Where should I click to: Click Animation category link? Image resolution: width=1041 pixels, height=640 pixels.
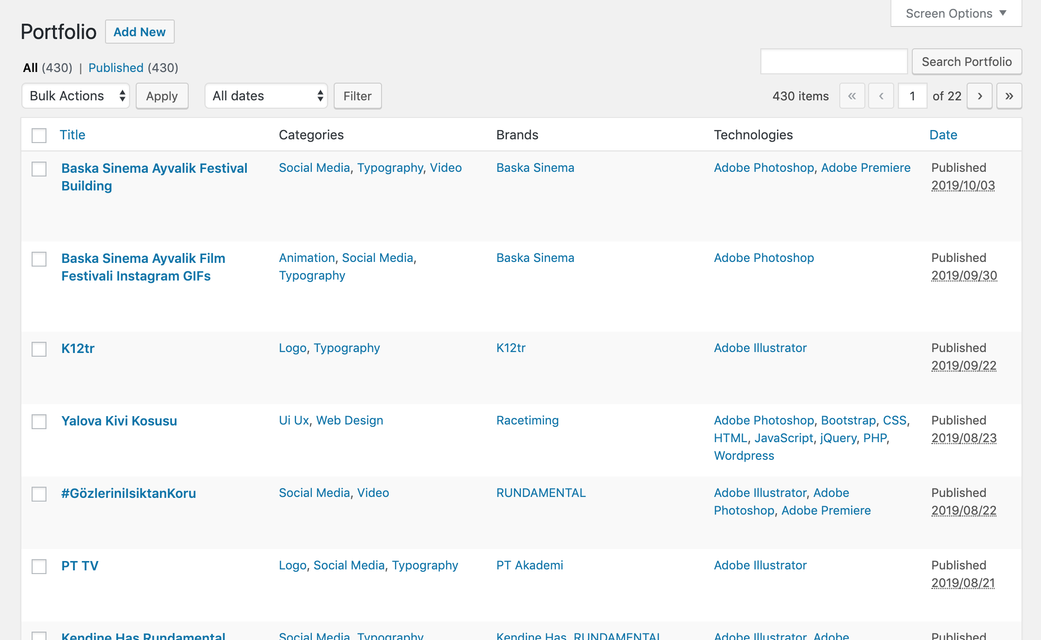click(x=307, y=258)
